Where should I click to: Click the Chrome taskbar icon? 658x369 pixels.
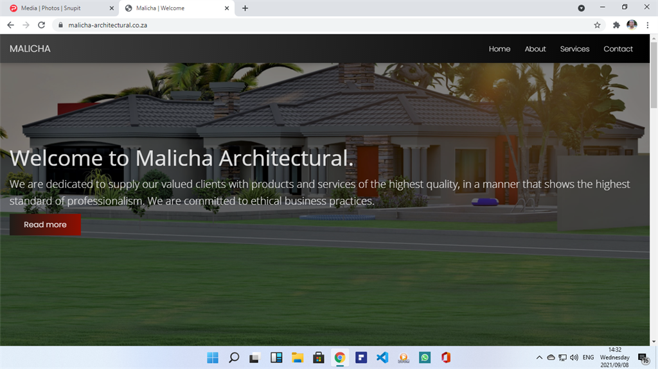340,357
